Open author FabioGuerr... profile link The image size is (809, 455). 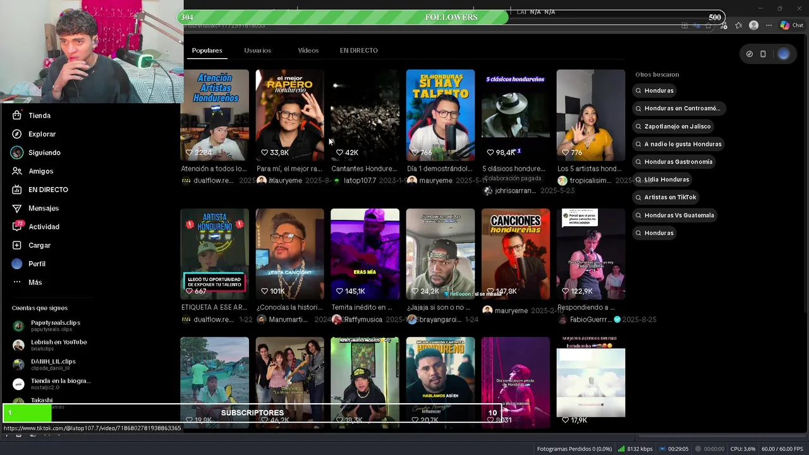click(590, 320)
